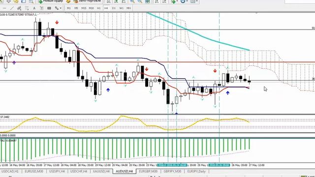This screenshot has width=315, height=177.
Task: Open the USDCAD,H1 chart tab
Action: pos(10,172)
